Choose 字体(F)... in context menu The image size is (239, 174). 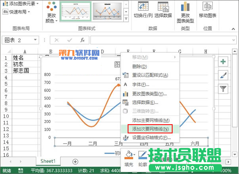pos(150,84)
